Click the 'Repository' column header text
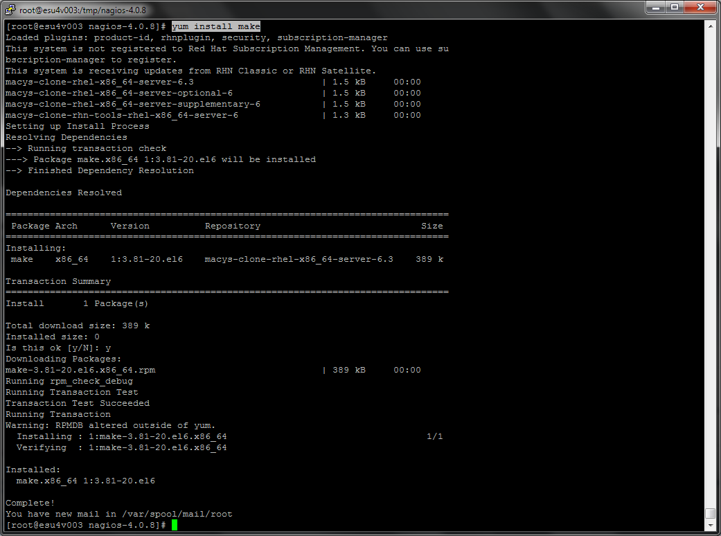Screen dimensions: 721x536 click(233, 226)
